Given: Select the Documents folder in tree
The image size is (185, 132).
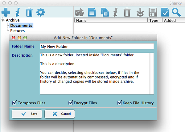Looking at the screenshot, I should click(x=21, y=26).
